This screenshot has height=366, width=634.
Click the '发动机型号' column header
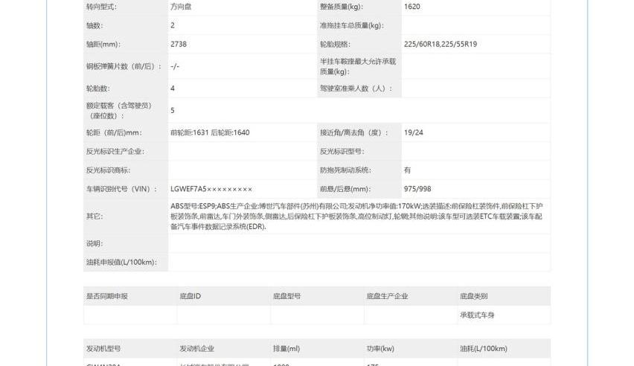(103, 349)
